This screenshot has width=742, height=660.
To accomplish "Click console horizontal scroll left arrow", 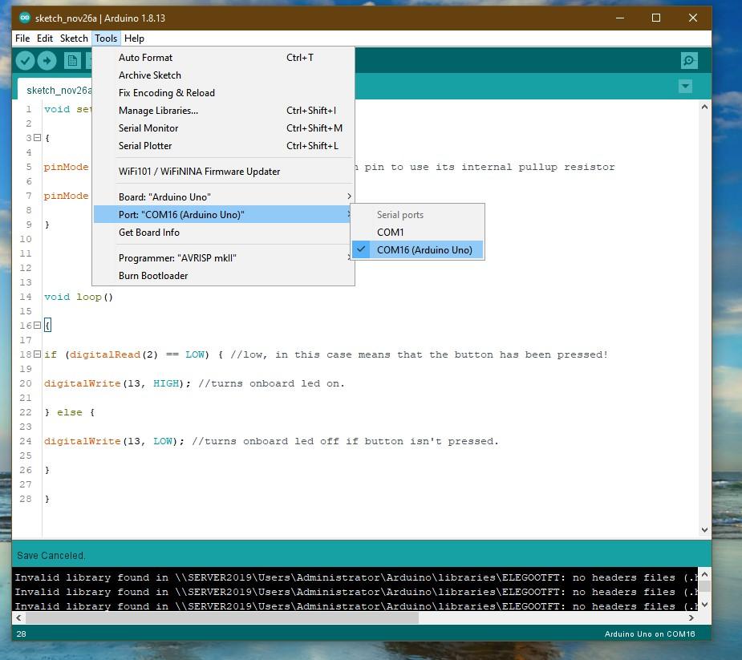I will 18,617.
